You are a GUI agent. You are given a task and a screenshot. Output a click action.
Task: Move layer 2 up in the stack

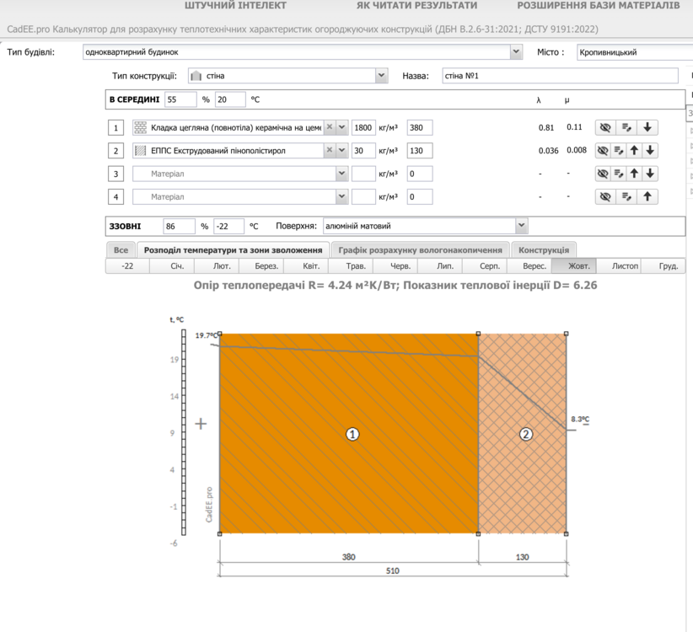[635, 150]
